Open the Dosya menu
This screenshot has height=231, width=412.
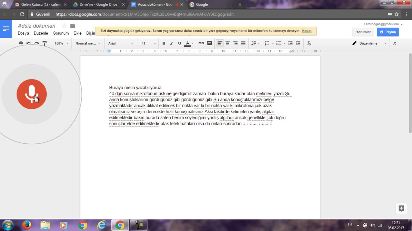coord(23,33)
